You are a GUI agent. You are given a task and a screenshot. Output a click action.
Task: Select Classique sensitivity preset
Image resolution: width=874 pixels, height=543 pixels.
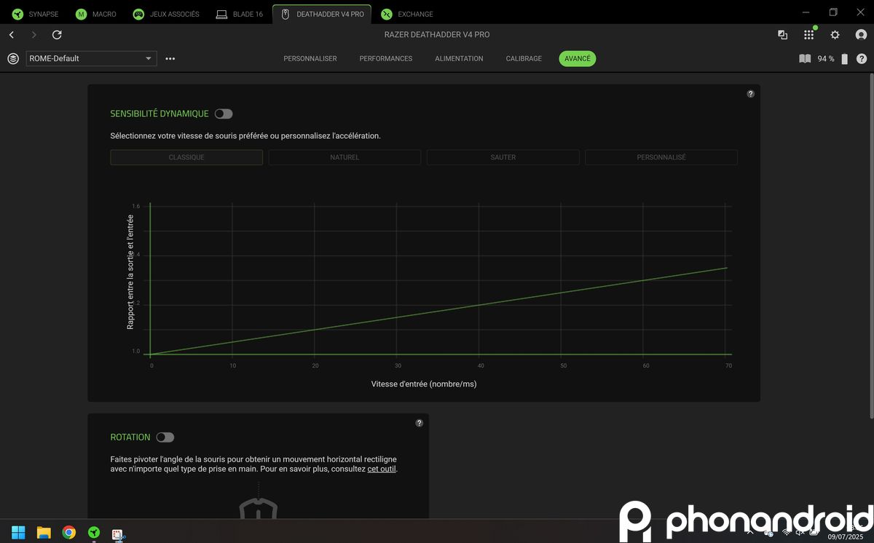[x=186, y=157]
